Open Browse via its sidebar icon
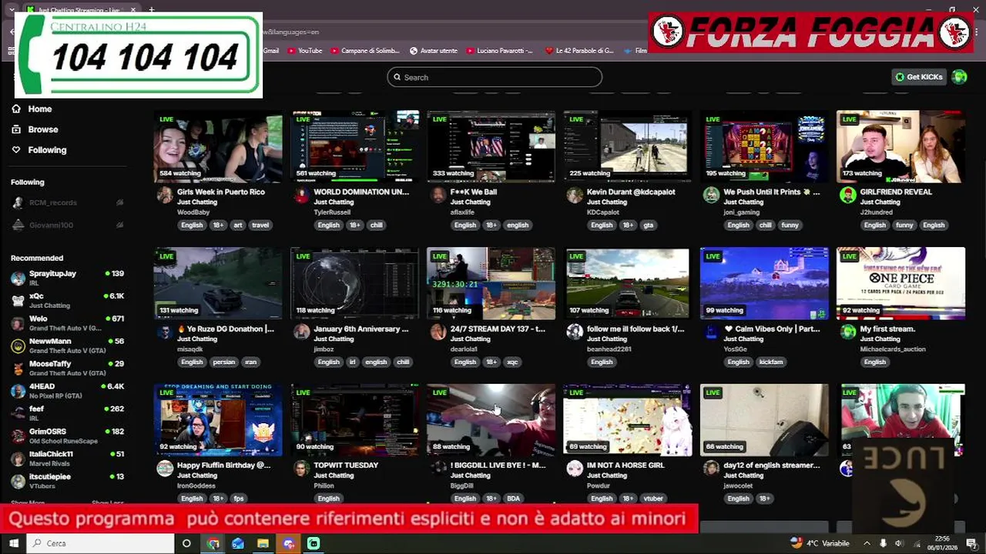This screenshot has height=554, width=986. [x=16, y=129]
